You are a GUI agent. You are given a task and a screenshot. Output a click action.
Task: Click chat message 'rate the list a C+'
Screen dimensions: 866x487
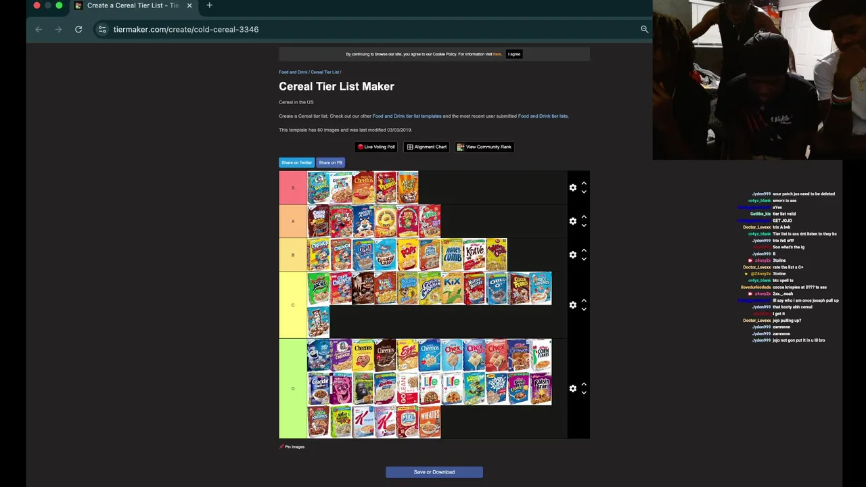(788, 267)
